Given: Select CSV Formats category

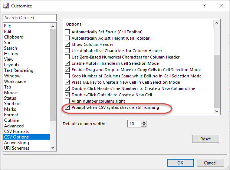Looking at the screenshot, I should [17, 131].
